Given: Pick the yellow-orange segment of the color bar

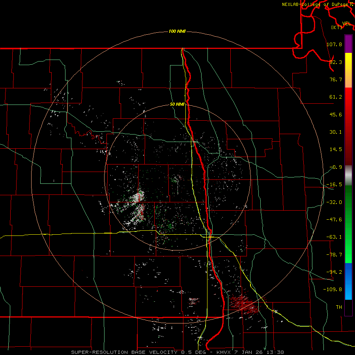Looking at the screenshot, I should (348, 70).
